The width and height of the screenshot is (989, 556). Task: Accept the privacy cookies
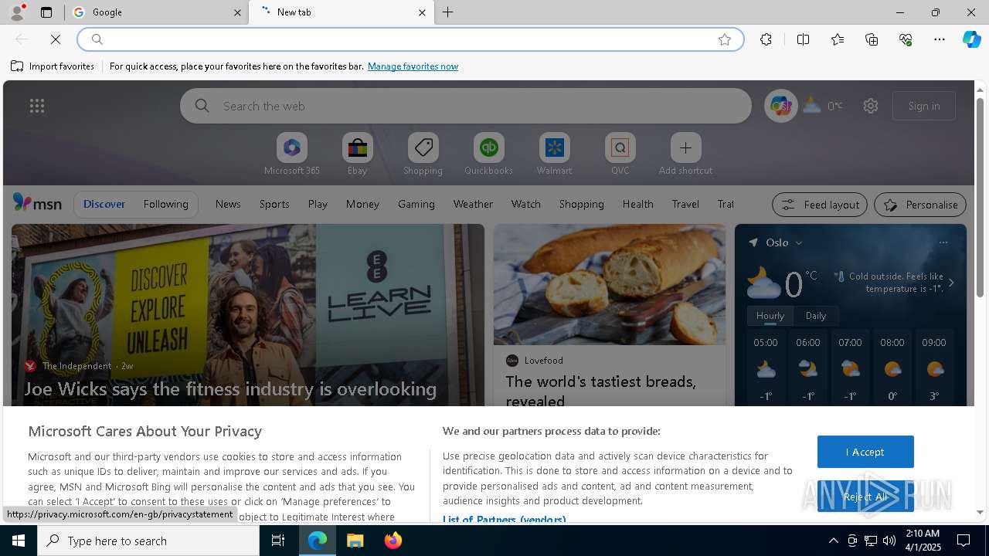865,452
